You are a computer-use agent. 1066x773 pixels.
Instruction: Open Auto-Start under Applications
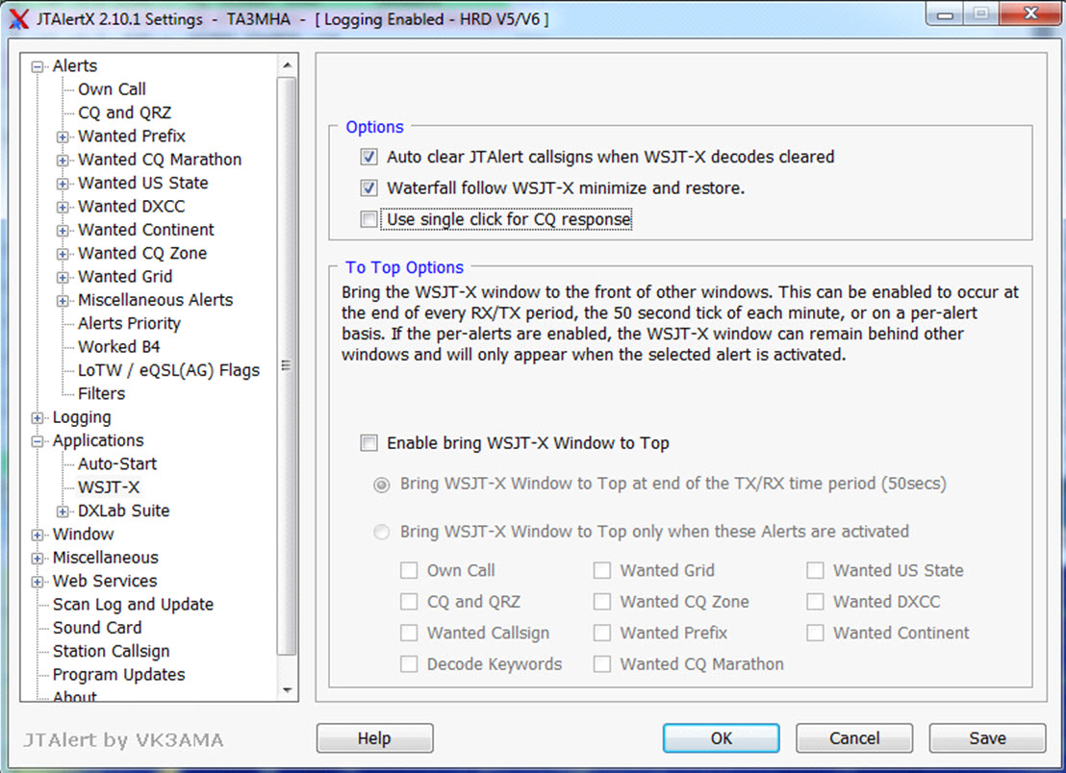tap(117, 464)
